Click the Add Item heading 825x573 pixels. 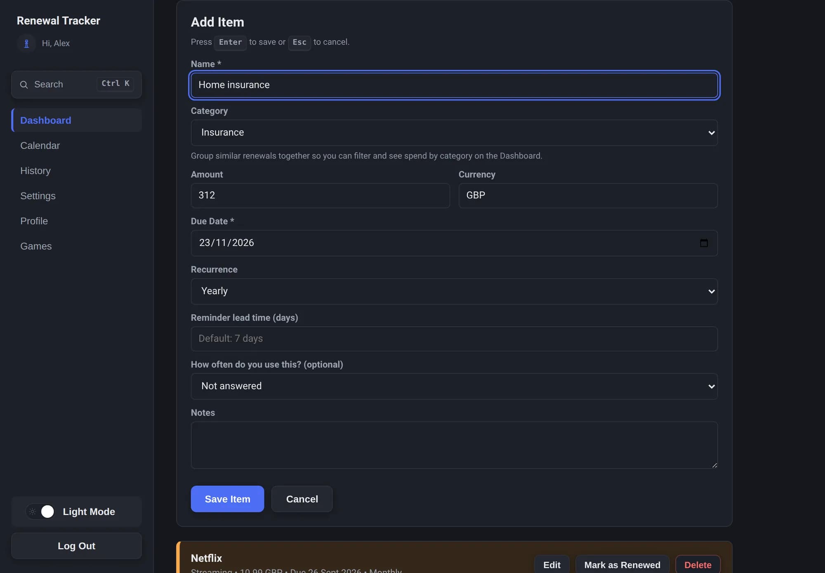pos(217,22)
